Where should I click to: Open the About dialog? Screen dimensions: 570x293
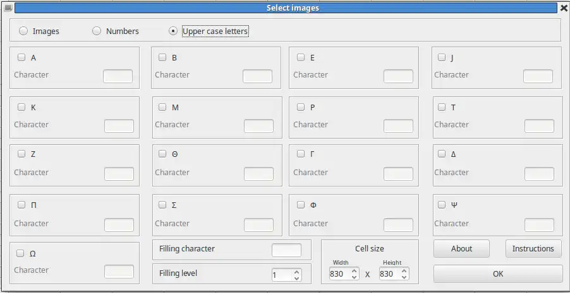[x=461, y=248]
